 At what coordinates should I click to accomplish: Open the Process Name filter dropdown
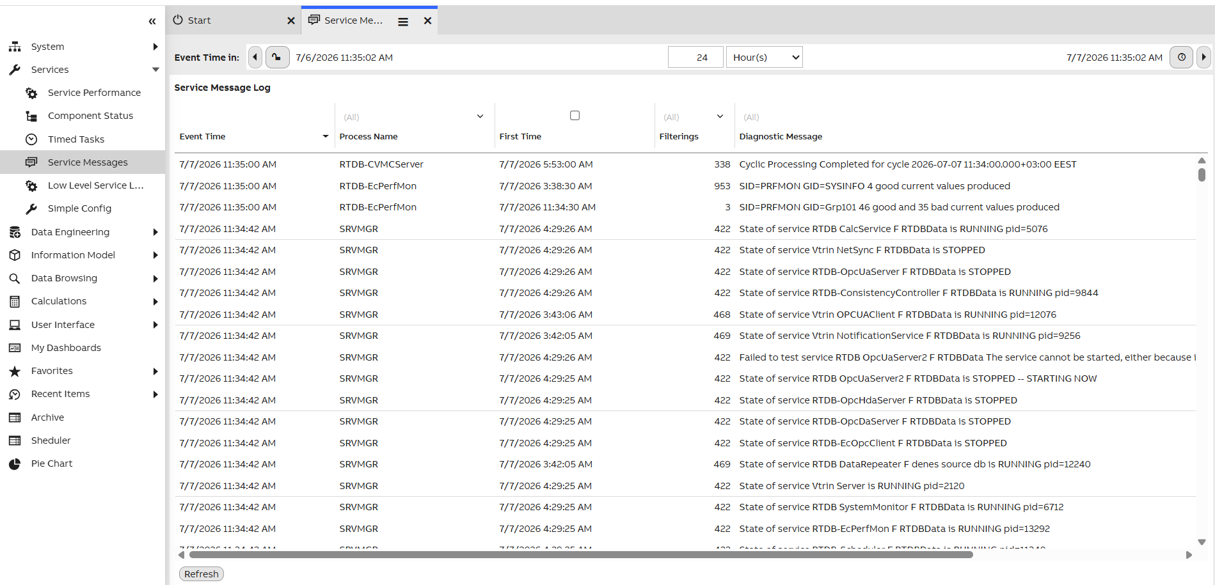(x=480, y=116)
